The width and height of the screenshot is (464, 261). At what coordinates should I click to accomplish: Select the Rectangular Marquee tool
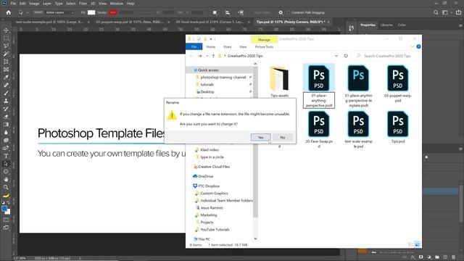(x=6, y=38)
